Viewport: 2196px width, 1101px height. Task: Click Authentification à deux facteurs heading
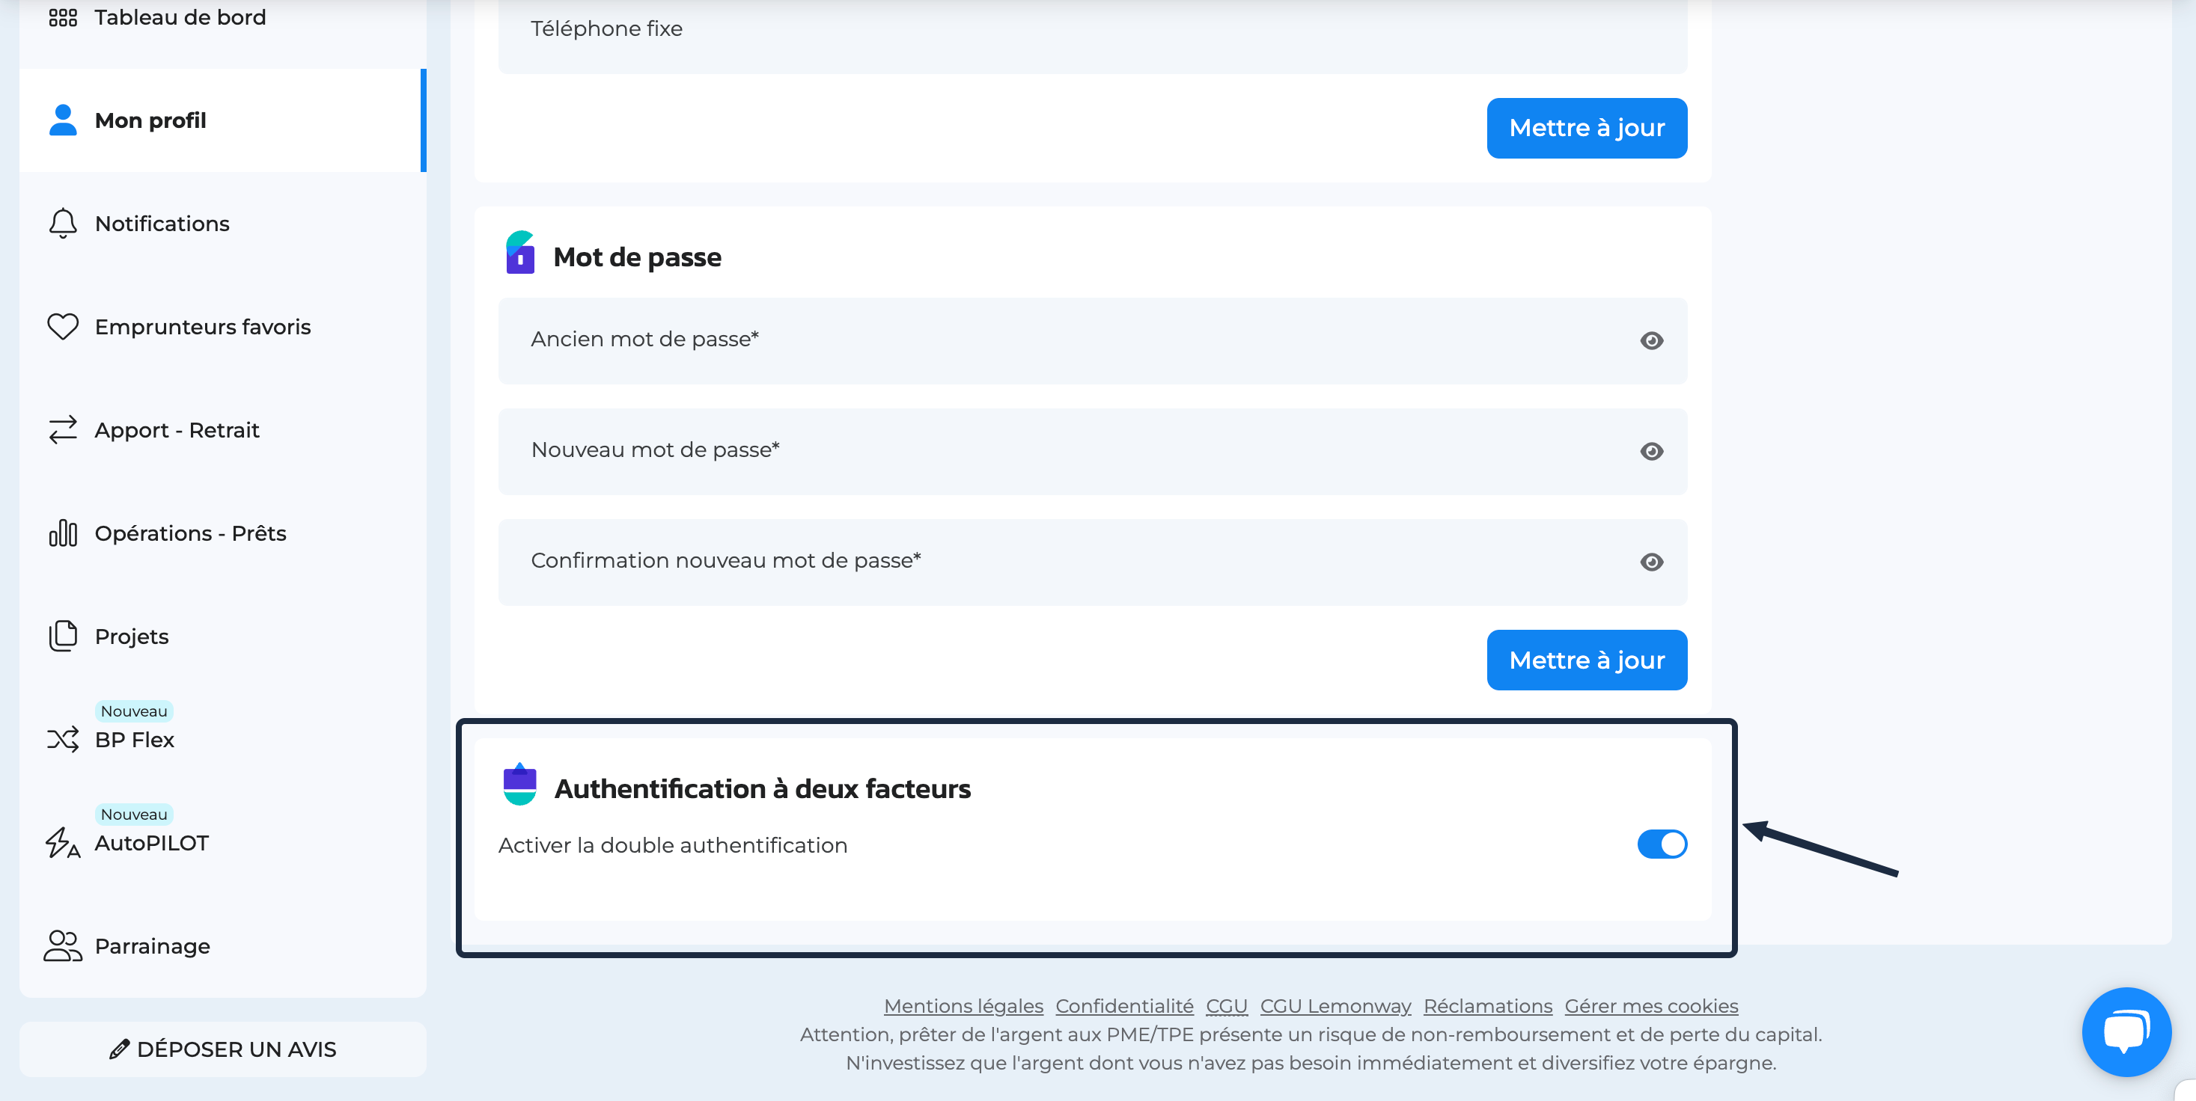pos(762,789)
